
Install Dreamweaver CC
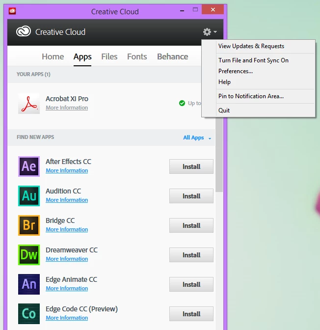191,255
